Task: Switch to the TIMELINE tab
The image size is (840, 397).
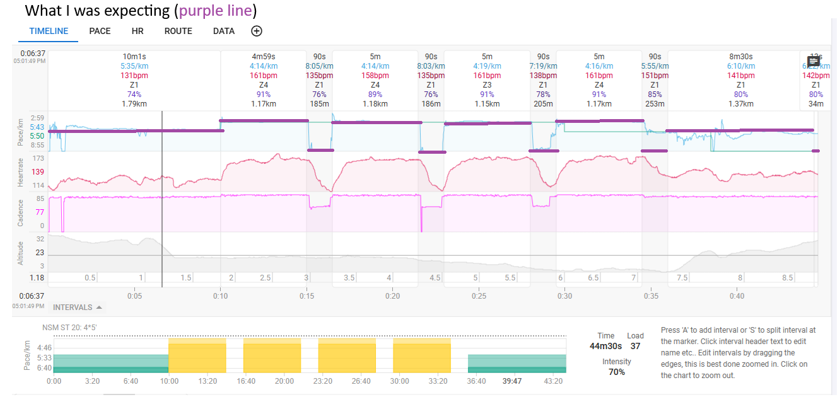Action: pyautogui.click(x=49, y=31)
